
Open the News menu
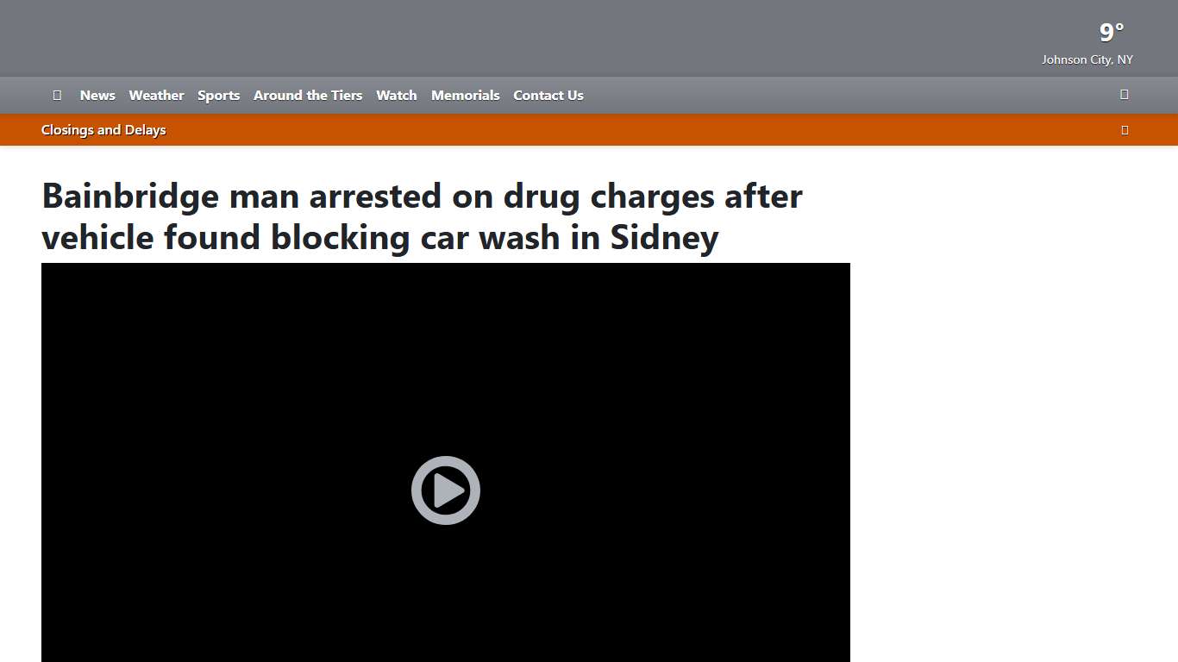coord(97,95)
